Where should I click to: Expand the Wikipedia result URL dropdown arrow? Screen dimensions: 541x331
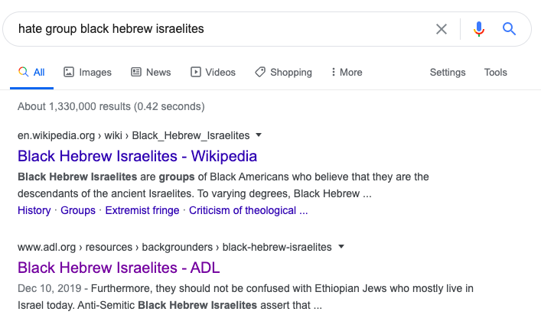coord(259,135)
